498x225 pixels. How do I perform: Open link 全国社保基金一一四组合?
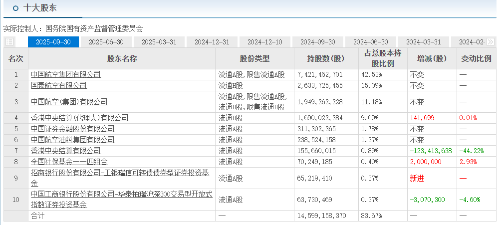tap(69, 162)
